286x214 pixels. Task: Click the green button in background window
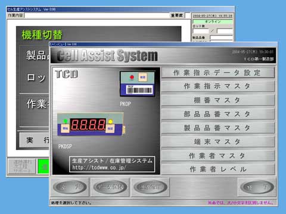tap(43, 166)
